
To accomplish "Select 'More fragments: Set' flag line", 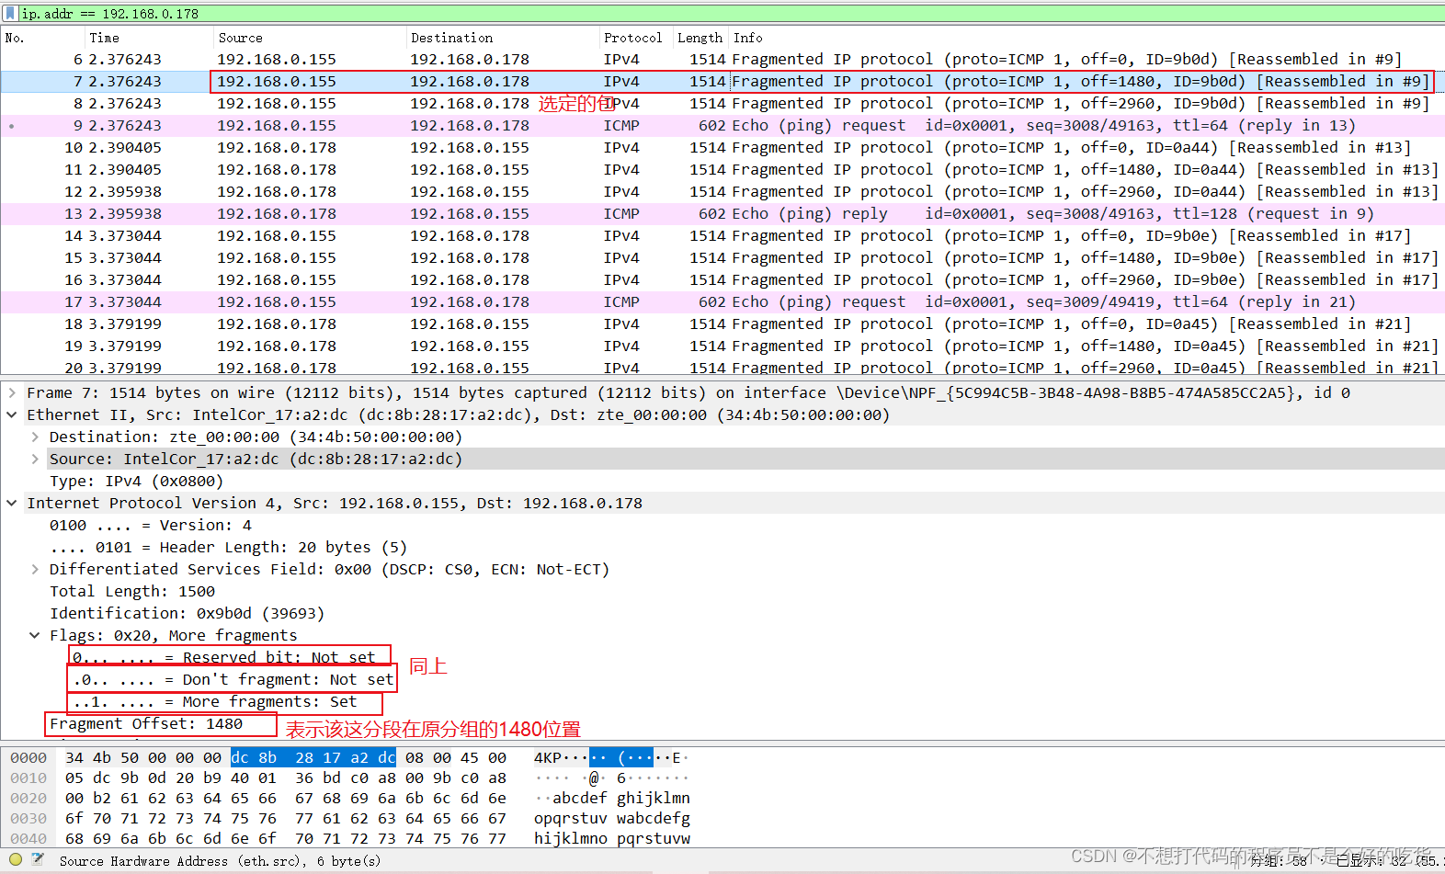I will 215,701.
